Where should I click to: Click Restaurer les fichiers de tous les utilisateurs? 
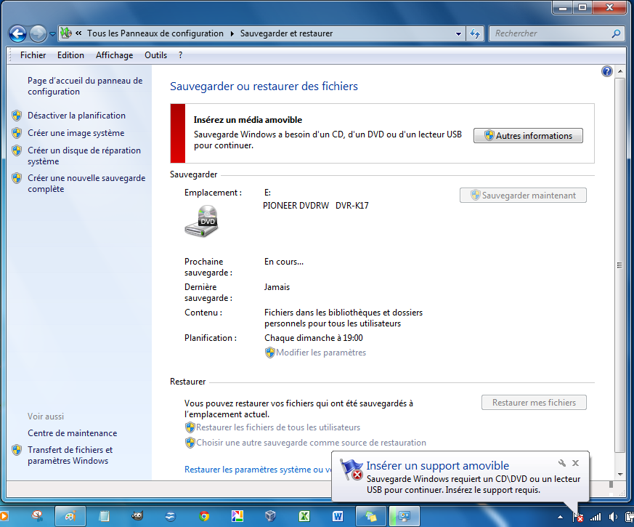277,427
